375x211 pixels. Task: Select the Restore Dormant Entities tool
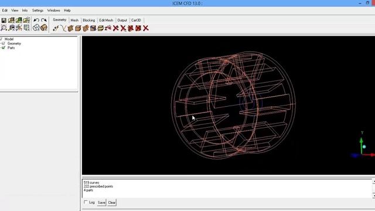[108, 28]
